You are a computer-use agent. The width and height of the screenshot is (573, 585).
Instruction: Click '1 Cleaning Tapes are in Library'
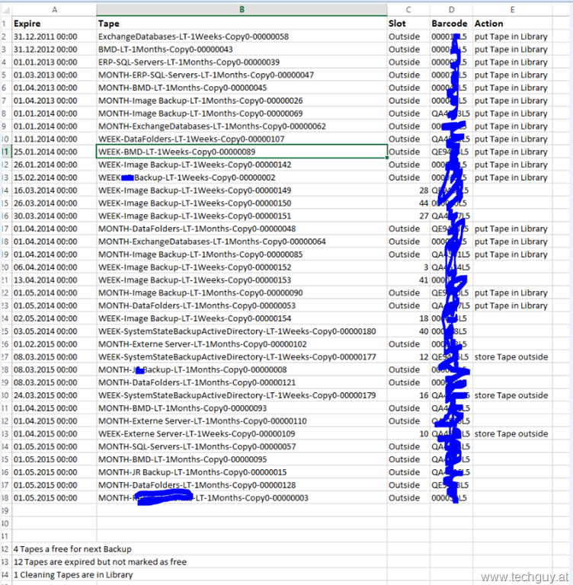click(73, 574)
